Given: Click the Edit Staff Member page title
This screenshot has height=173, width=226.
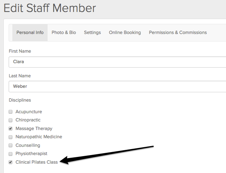Looking at the screenshot, I should [x=50, y=7].
